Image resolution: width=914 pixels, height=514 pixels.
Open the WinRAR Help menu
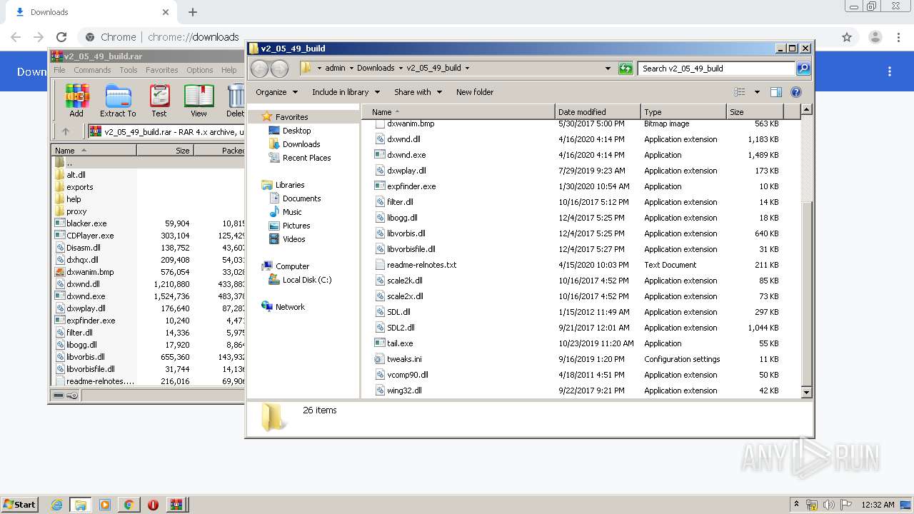coord(228,70)
